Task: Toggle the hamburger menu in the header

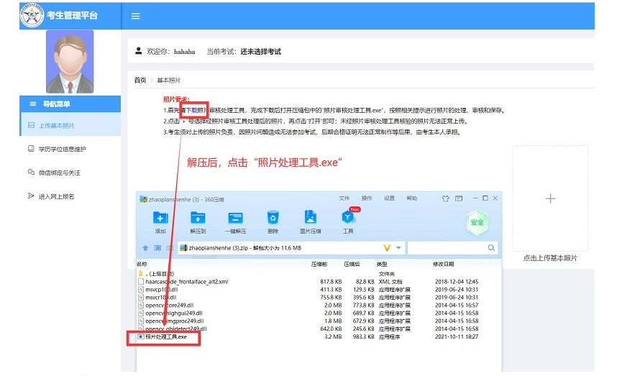Action: [135, 16]
